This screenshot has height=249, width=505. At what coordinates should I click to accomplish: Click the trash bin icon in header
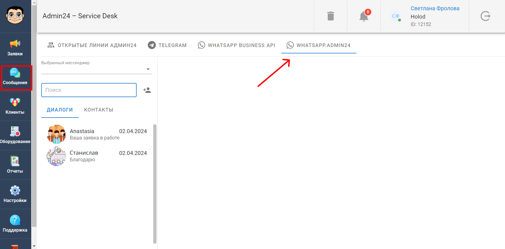(331, 16)
